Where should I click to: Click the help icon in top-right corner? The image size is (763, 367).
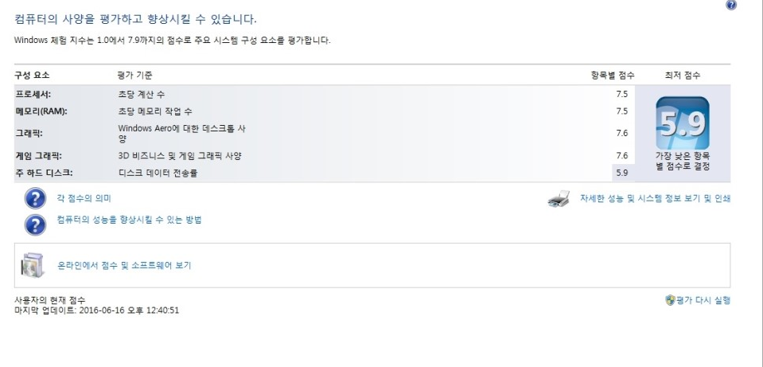(x=731, y=6)
